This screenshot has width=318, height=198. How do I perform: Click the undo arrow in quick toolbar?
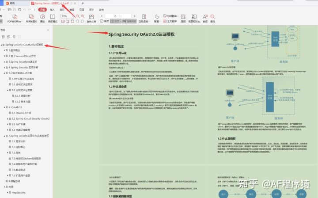25,10
